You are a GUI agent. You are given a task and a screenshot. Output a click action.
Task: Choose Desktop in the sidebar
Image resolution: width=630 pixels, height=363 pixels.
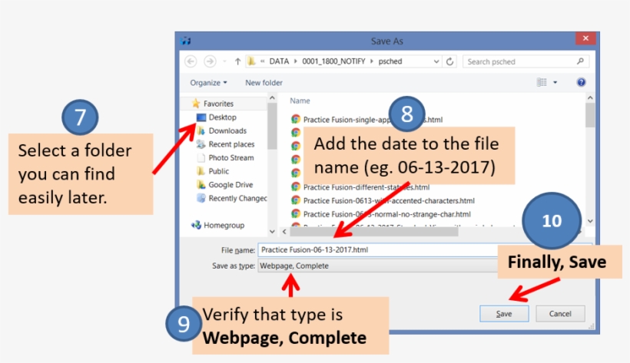tap(223, 117)
